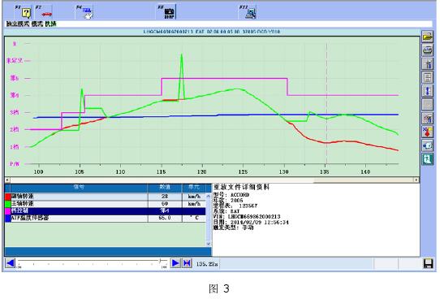Click the list view icon in sidebar
This screenshot has height=299, width=440.
[427, 77]
